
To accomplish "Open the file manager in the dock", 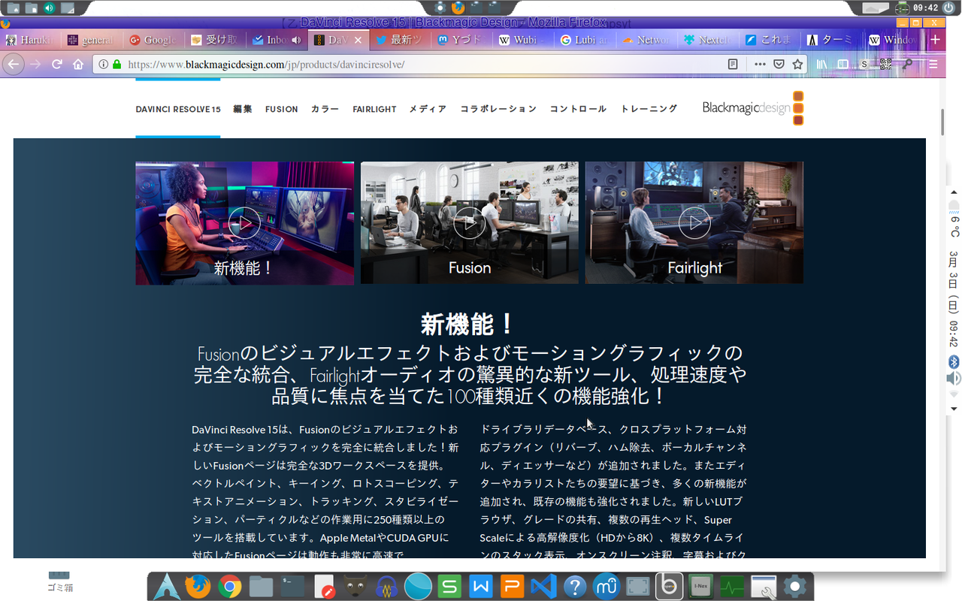I will [261, 586].
